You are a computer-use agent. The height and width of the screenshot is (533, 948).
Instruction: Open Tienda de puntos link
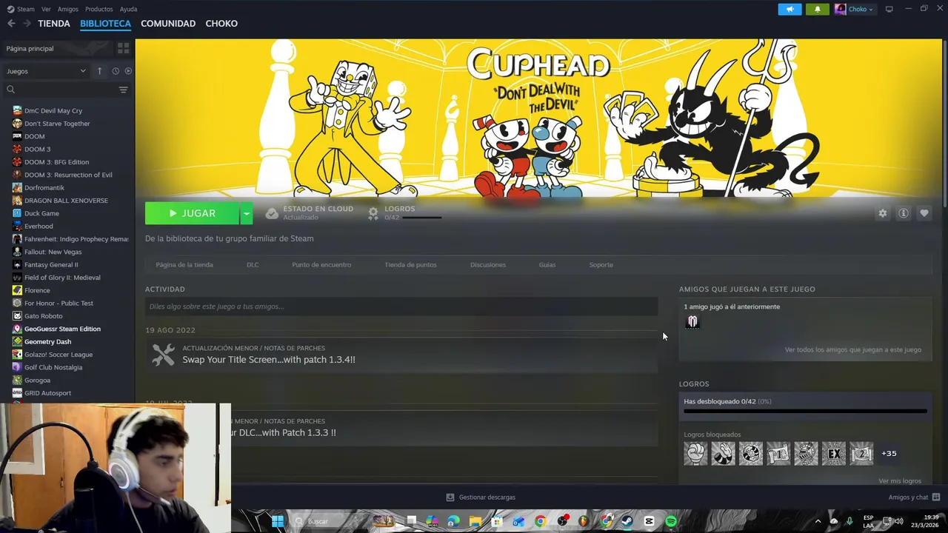[x=410, y=264]
